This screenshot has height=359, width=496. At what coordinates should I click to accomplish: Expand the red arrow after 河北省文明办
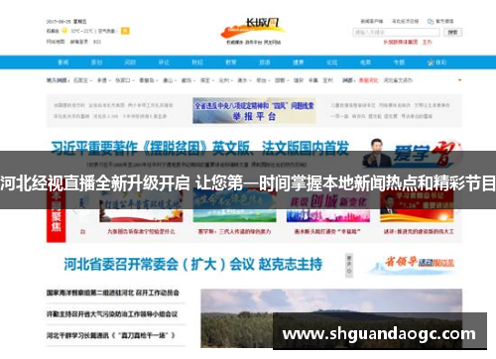459,80
